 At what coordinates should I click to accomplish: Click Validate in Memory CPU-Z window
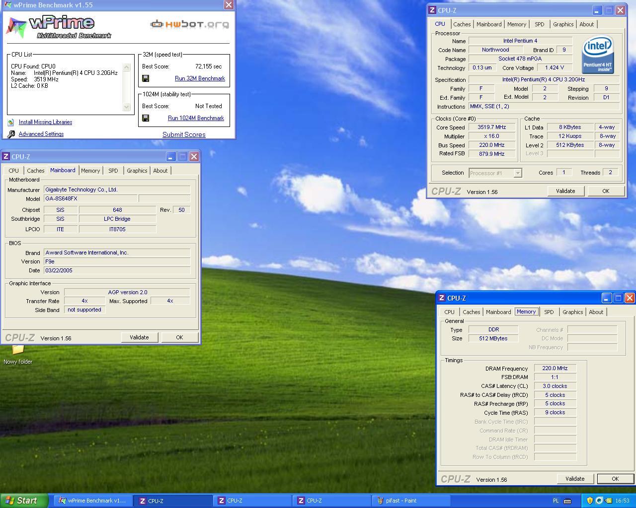tap(575, 479)
